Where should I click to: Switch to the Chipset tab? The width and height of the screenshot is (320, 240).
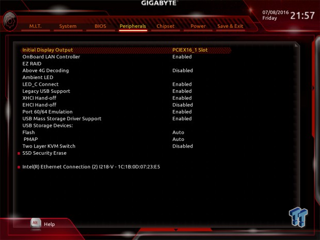tap(165, 26)
